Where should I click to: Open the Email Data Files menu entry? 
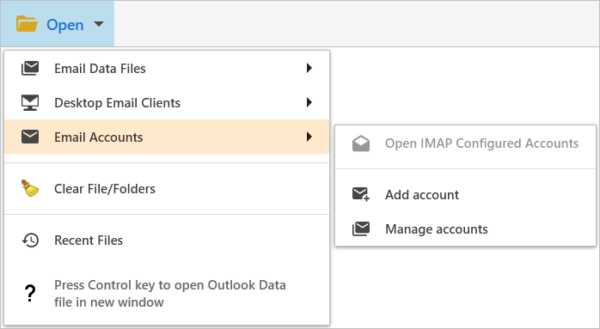(x=167, y=68)
